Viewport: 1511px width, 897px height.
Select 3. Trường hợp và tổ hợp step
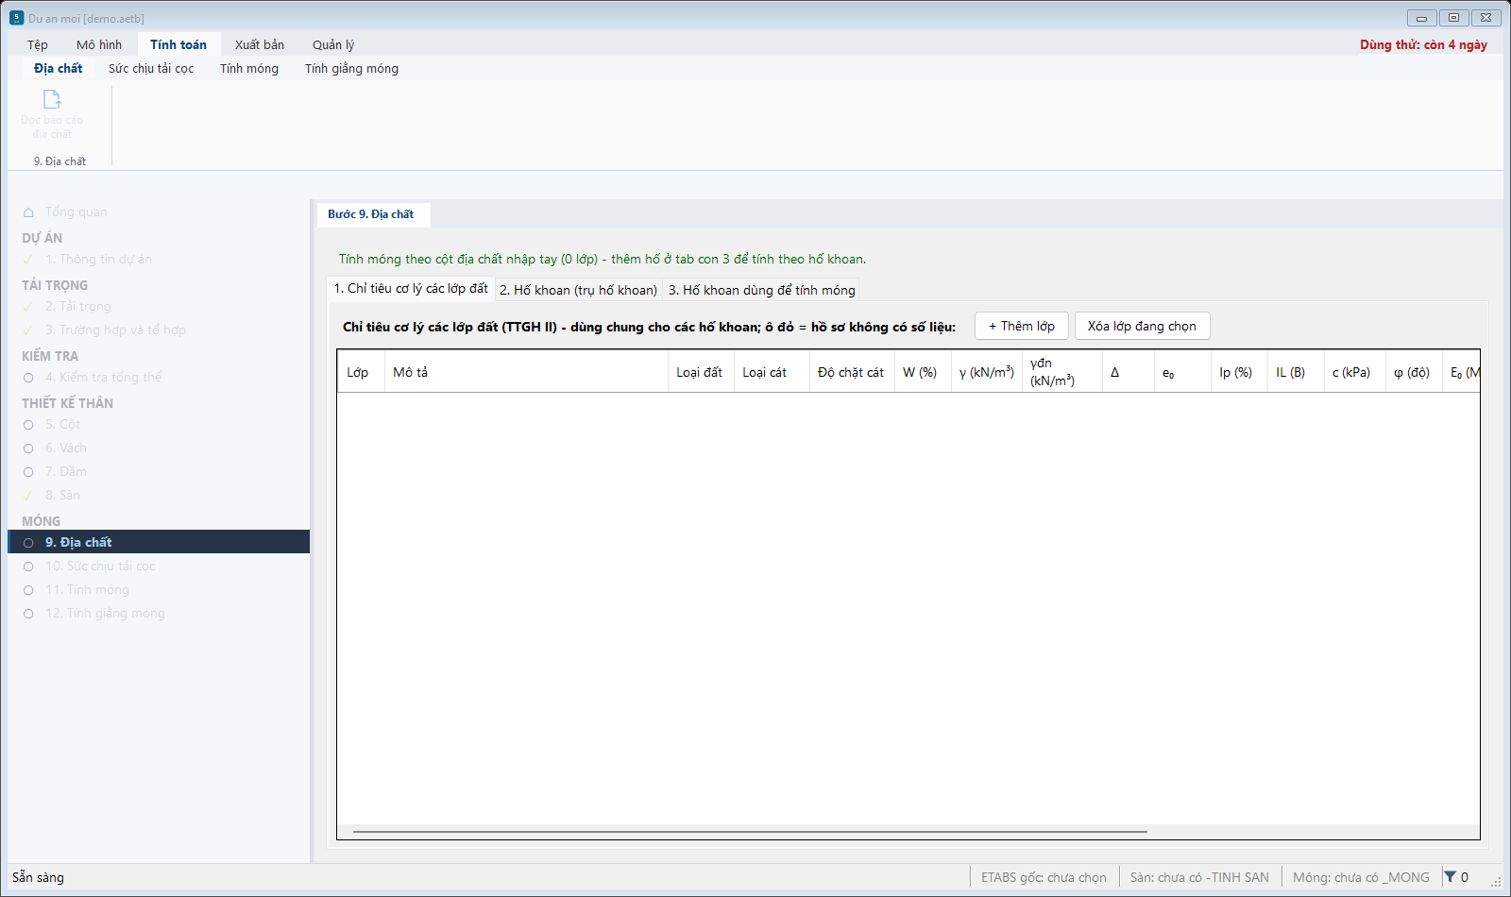point(159,330)
